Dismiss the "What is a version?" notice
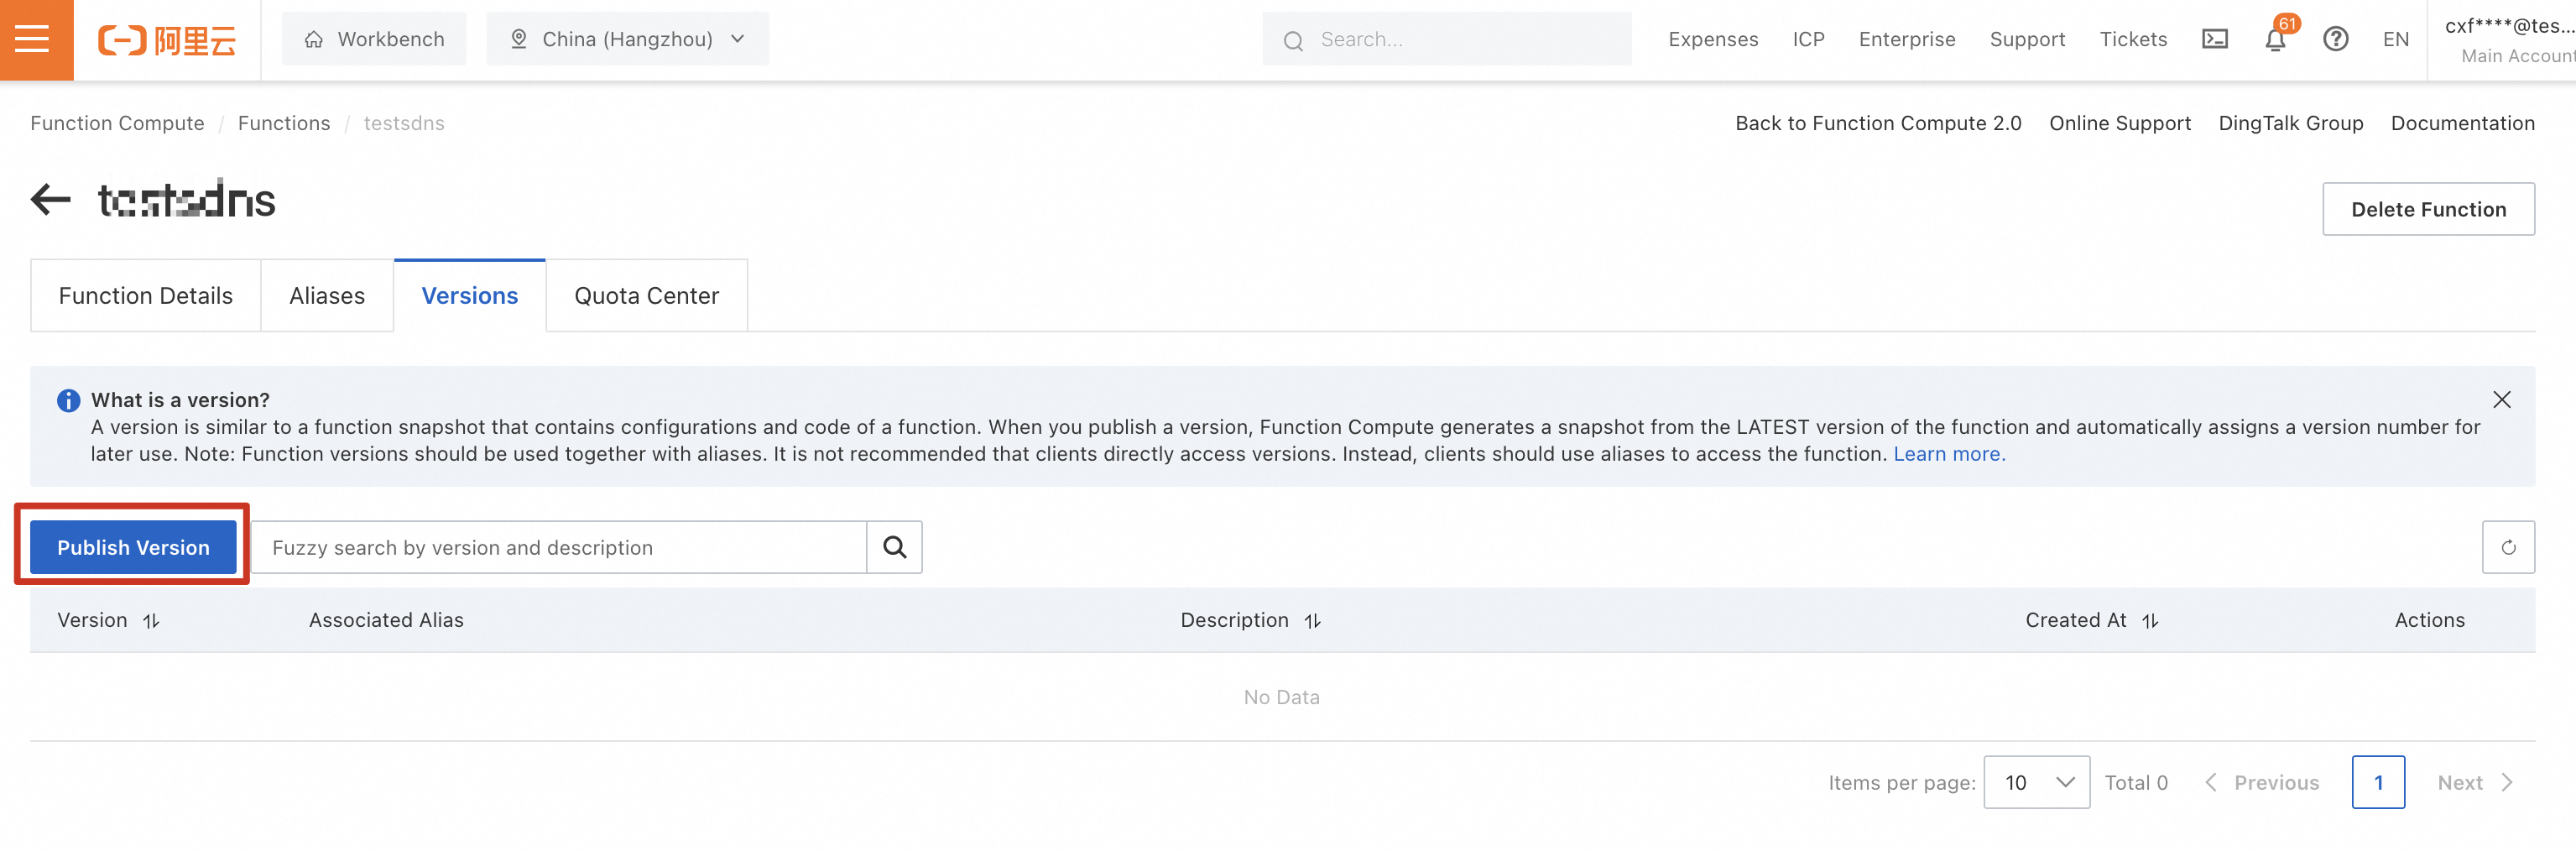This screenshot has width=2576, height=851. 2501,400
